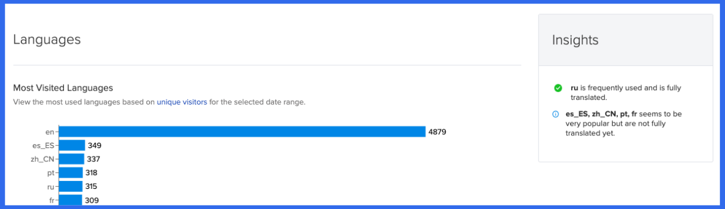This screenshot has height=209, width=725.
Task: Click the not fully translated insight text
Action: pos(624,123)
